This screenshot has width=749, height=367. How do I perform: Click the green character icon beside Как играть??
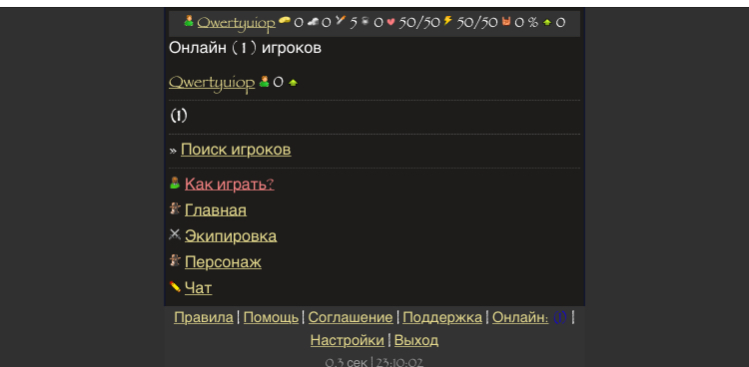coord(175,183)
